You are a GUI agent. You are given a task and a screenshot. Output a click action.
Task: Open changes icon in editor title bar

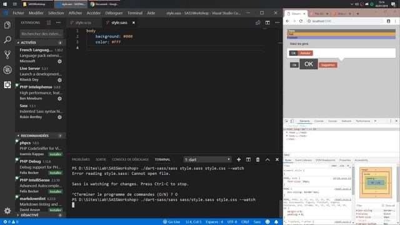(x=258, y=22)
